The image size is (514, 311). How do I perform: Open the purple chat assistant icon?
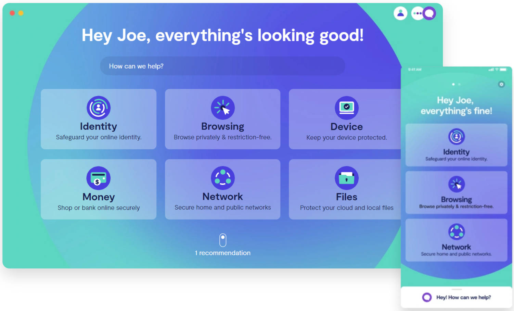[x=429, y=13]
